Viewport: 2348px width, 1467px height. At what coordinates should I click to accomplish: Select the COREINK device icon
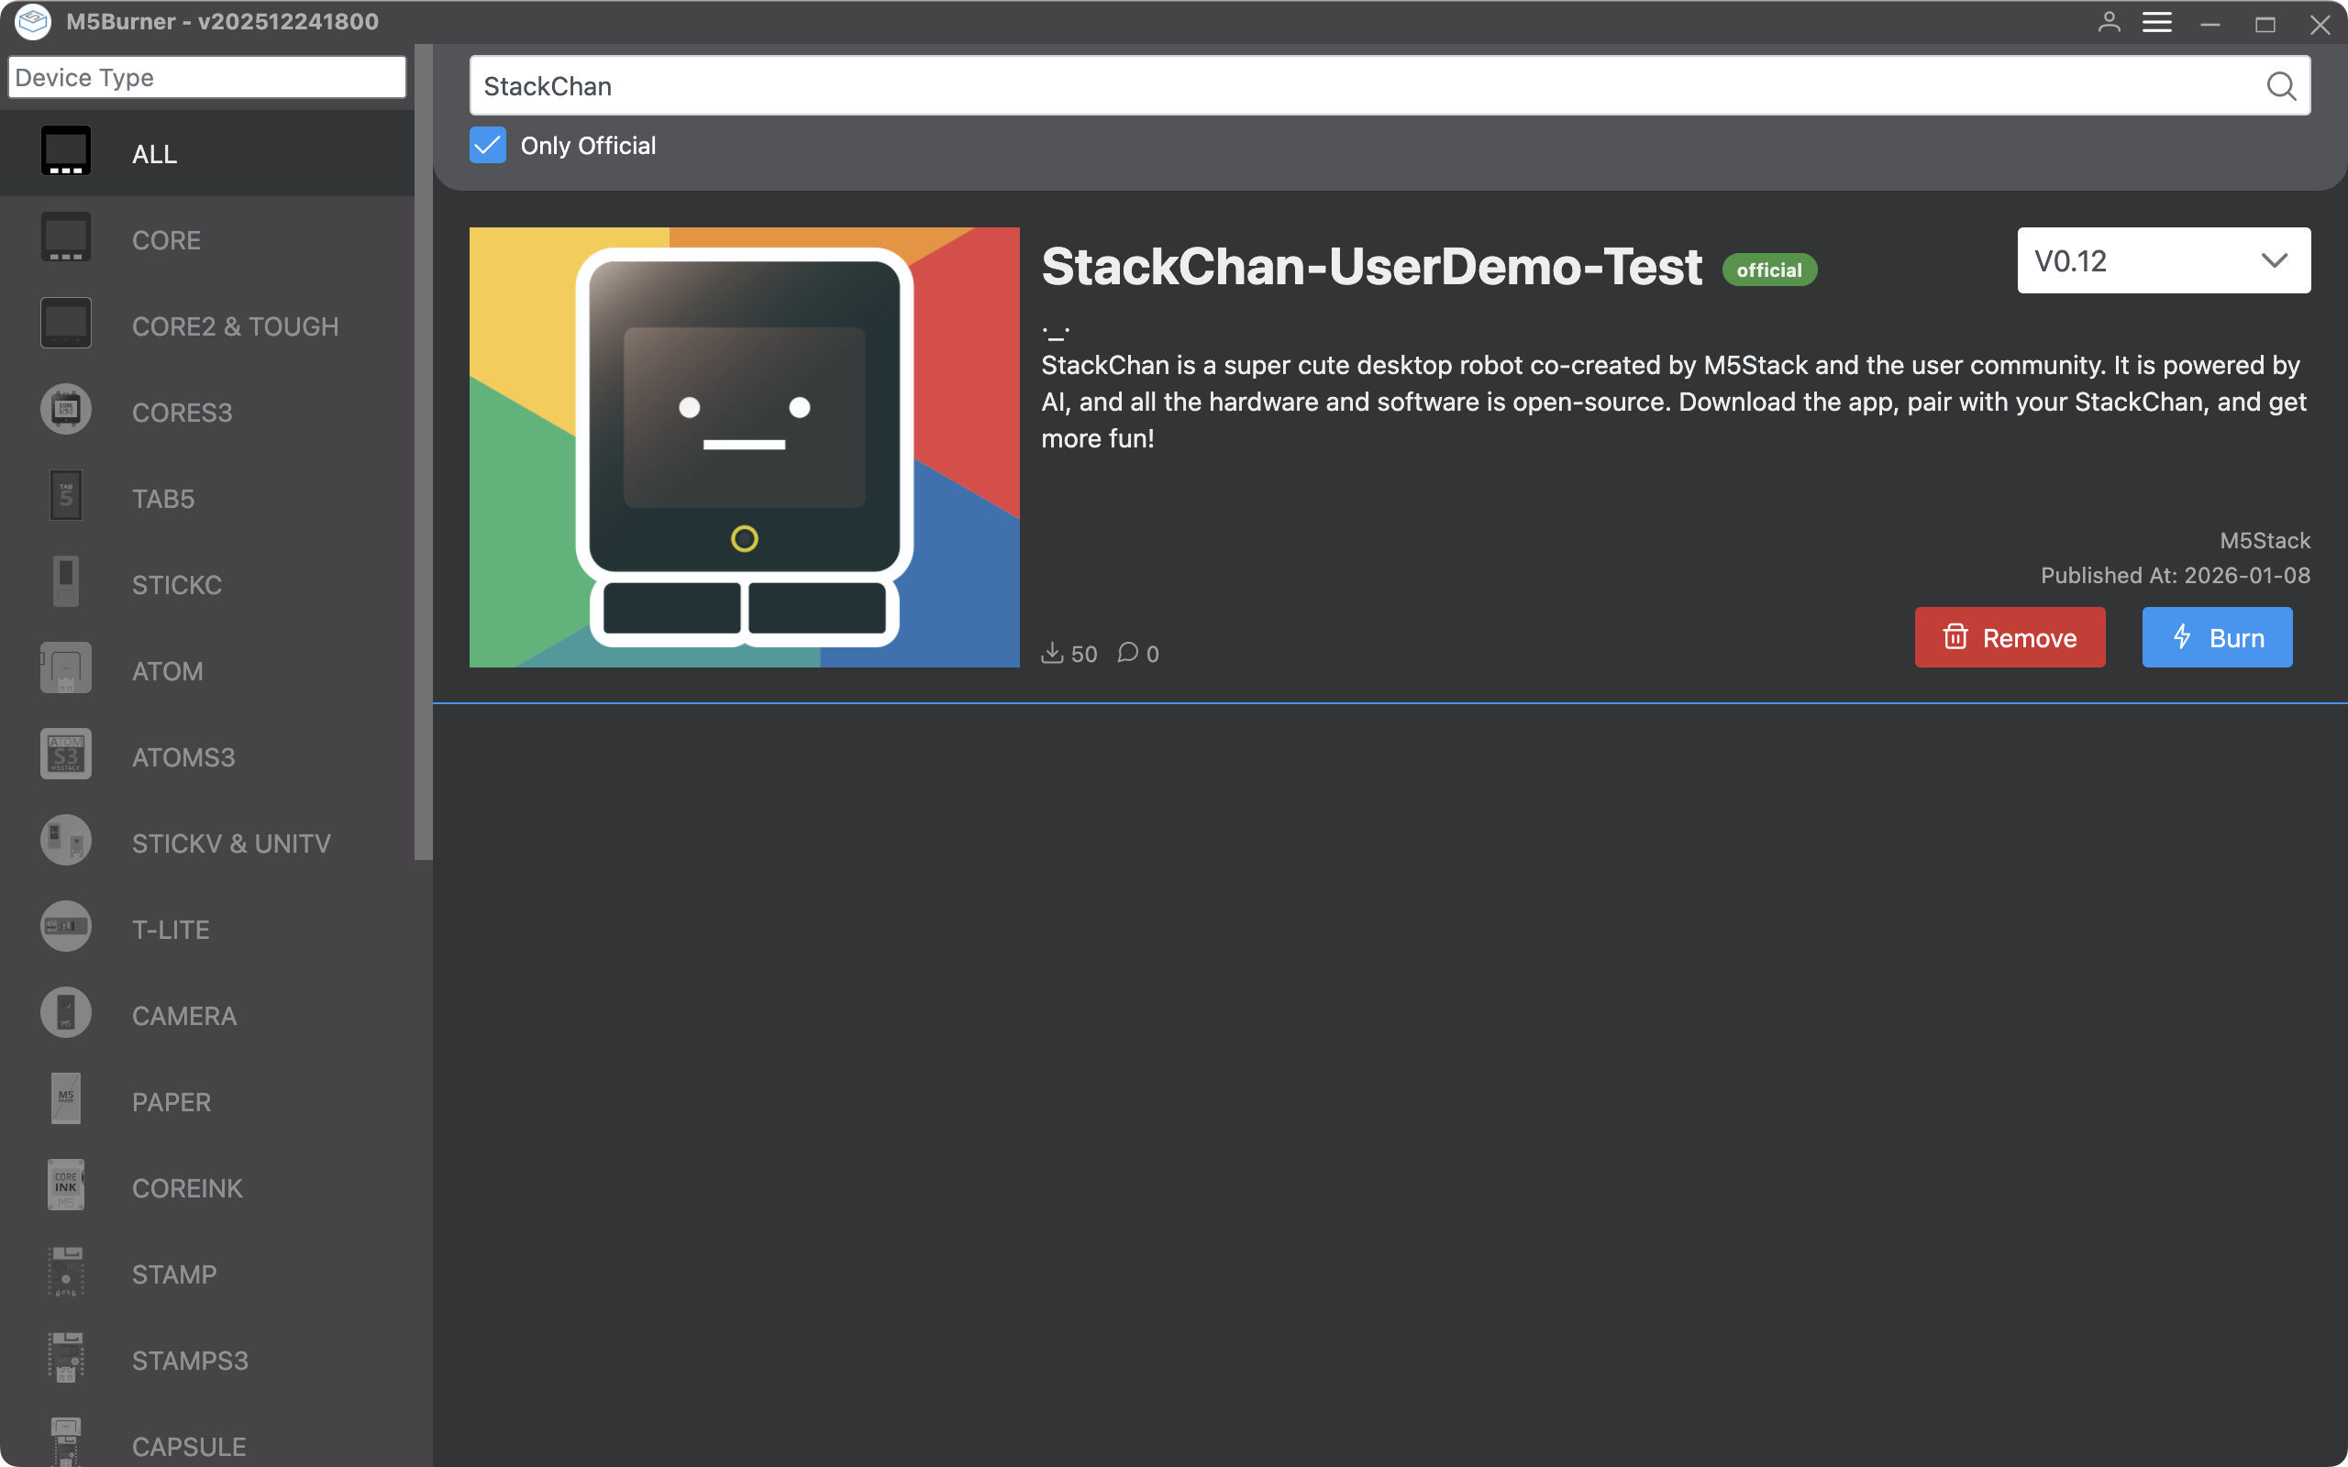click(66, 1186)
